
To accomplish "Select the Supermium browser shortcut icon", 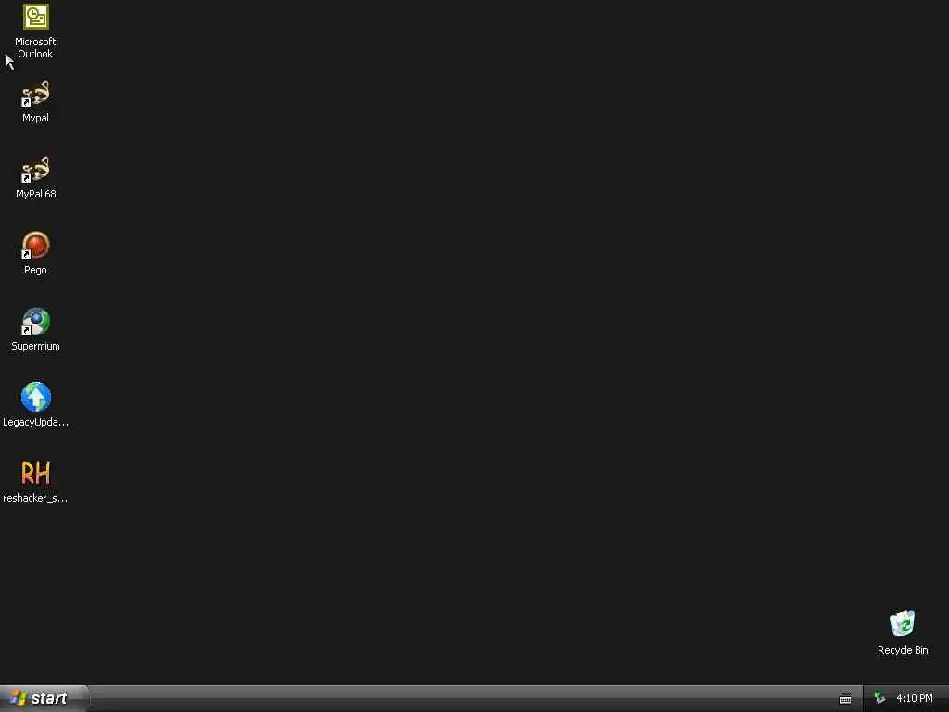I will tap(36, 322).
